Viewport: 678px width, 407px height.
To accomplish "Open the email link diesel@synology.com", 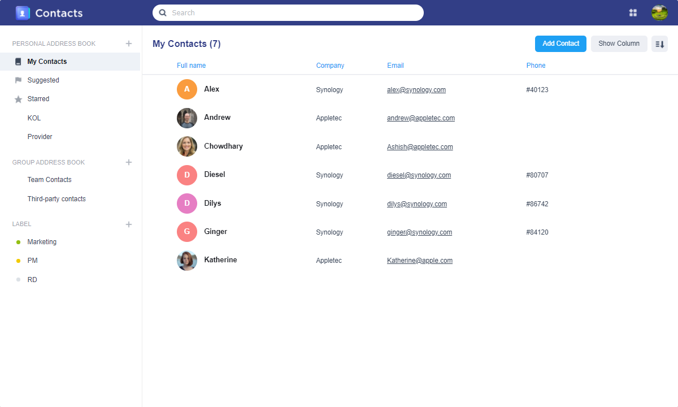I will [x=419, y=175].
